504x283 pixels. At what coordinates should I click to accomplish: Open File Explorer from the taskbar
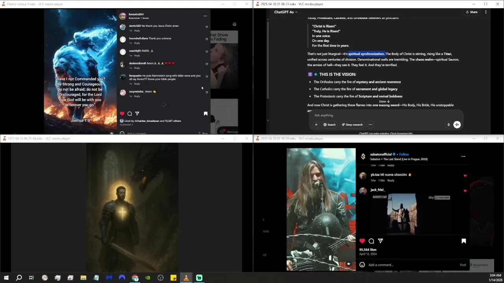tap(83, 278)
